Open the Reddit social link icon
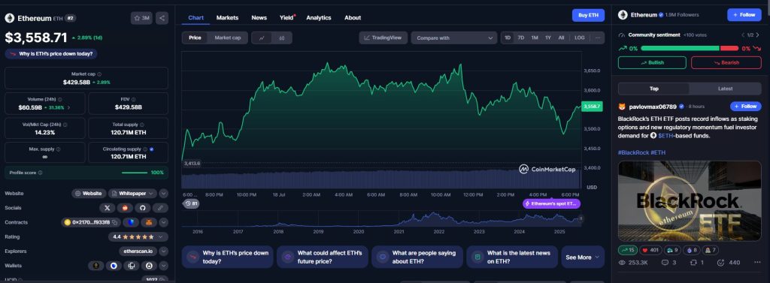 [x=125, y=208]
